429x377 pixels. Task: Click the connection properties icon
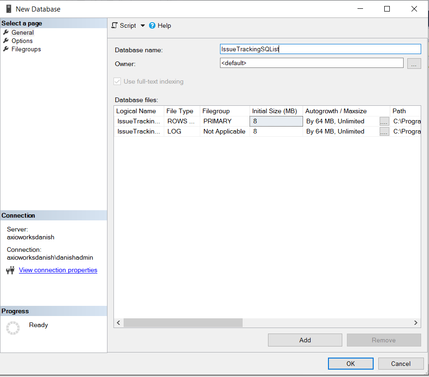pyautogui.click(x=10, y=270)
